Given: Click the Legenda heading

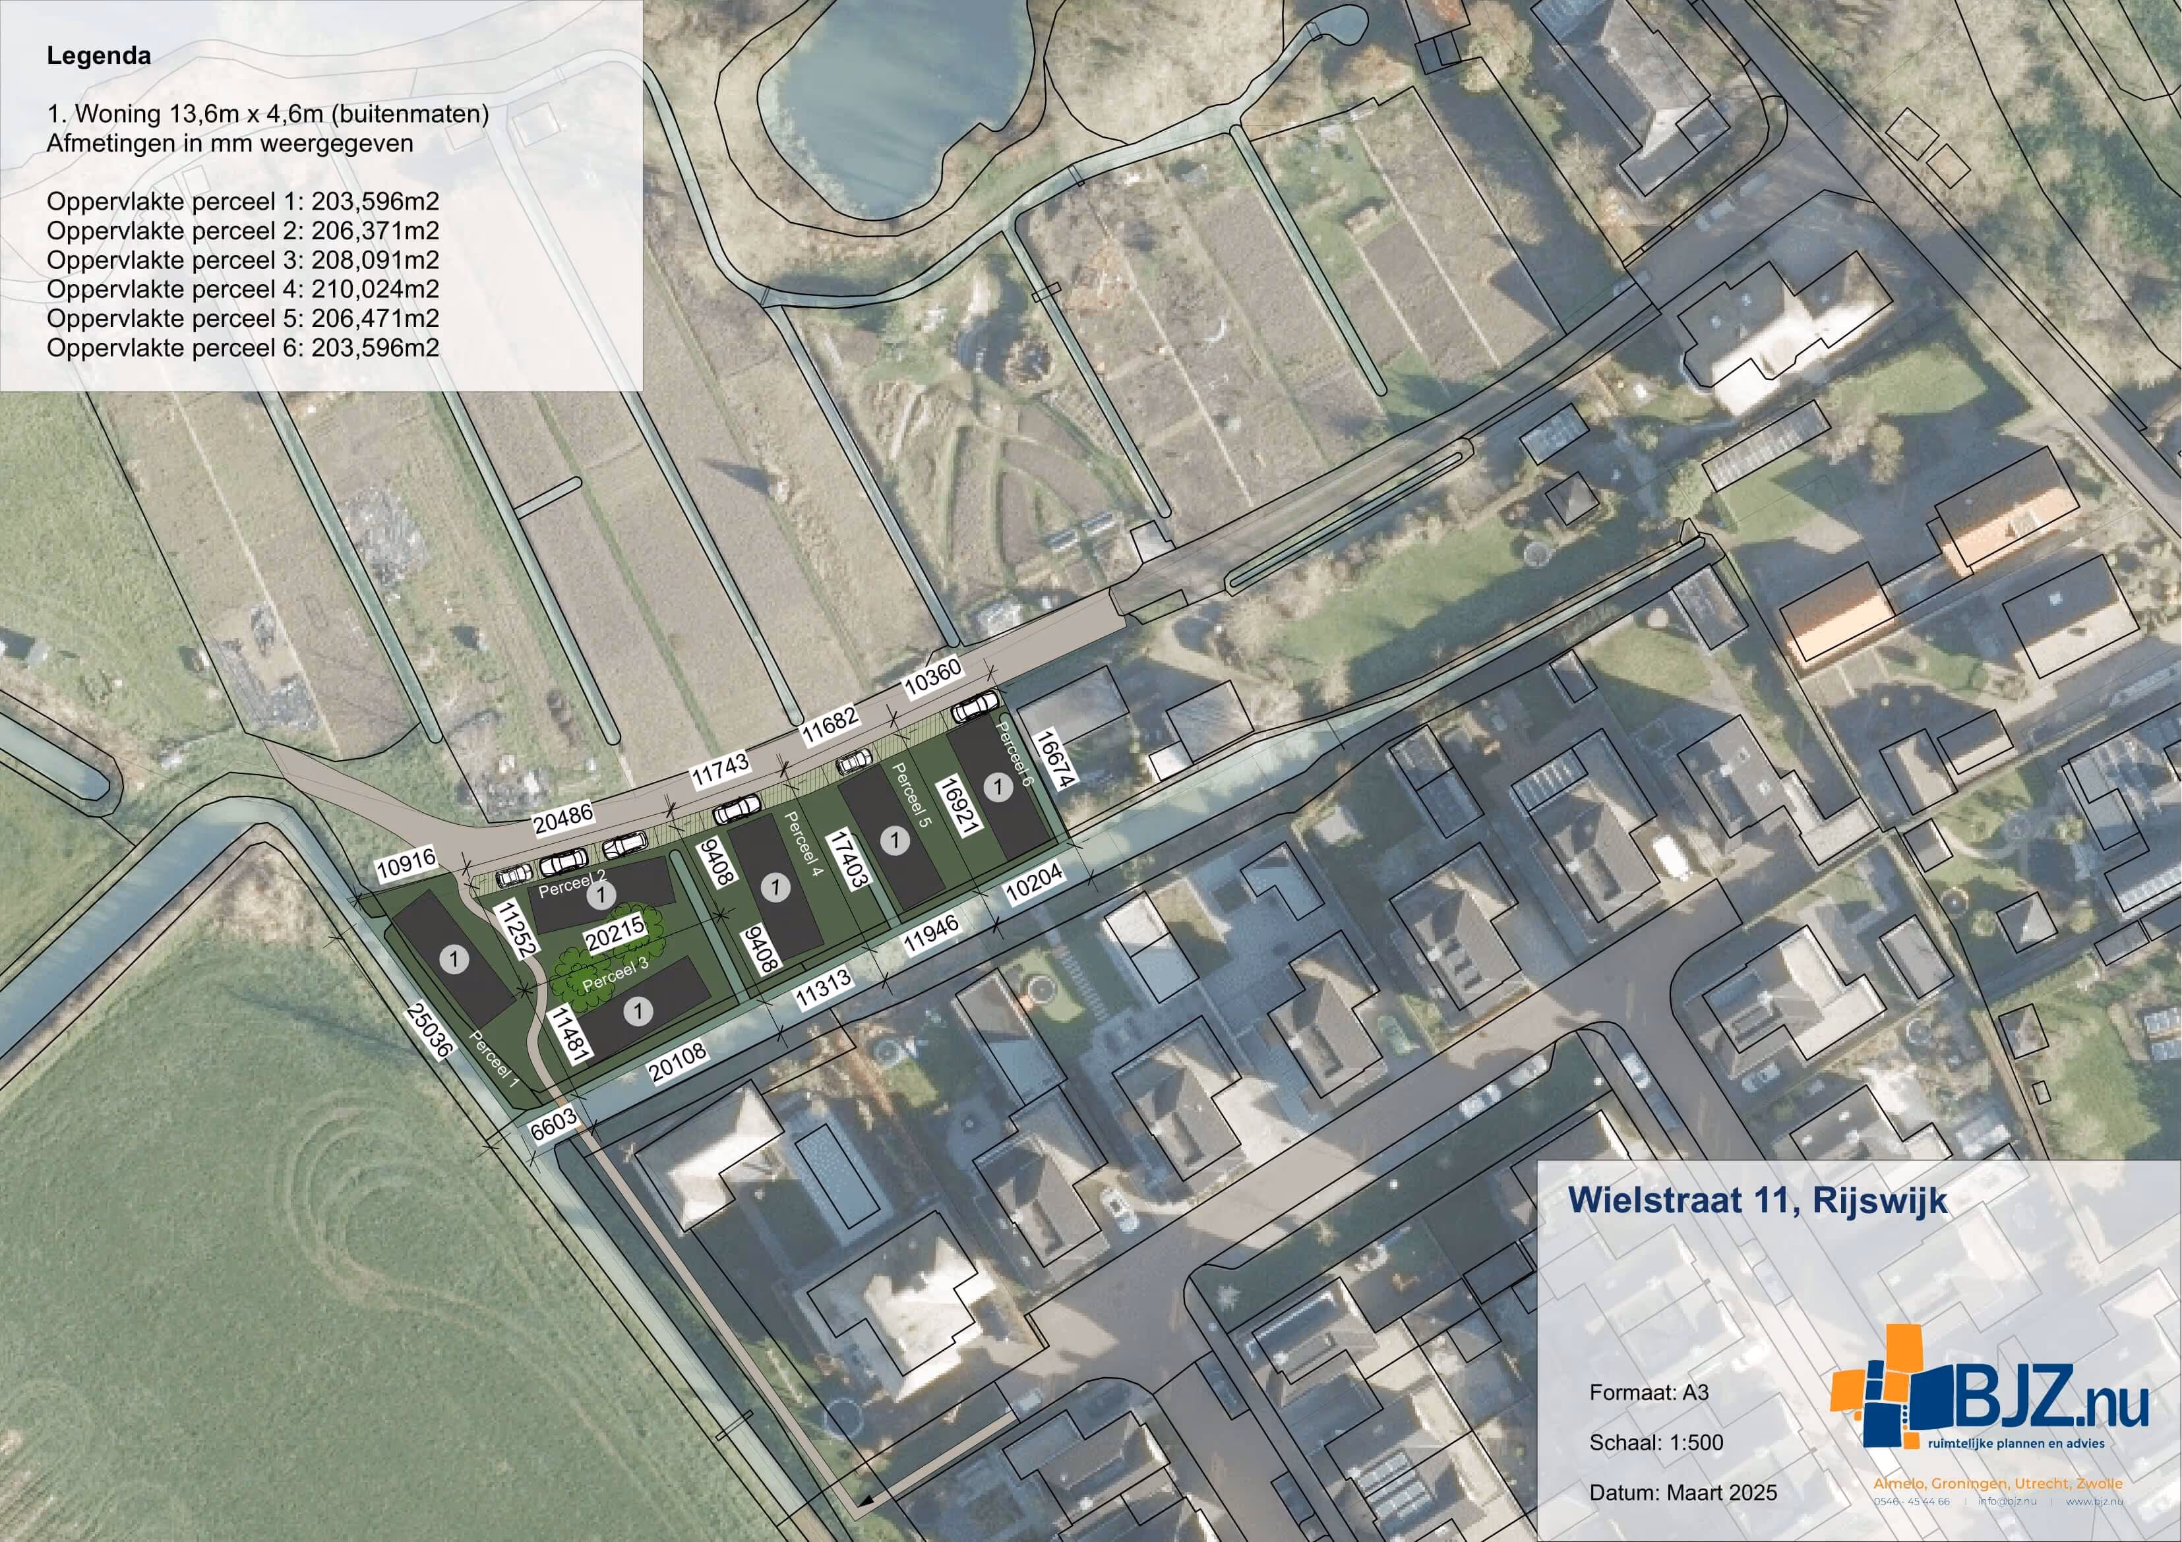Looking at the screenshot, I should pos(99,56).
